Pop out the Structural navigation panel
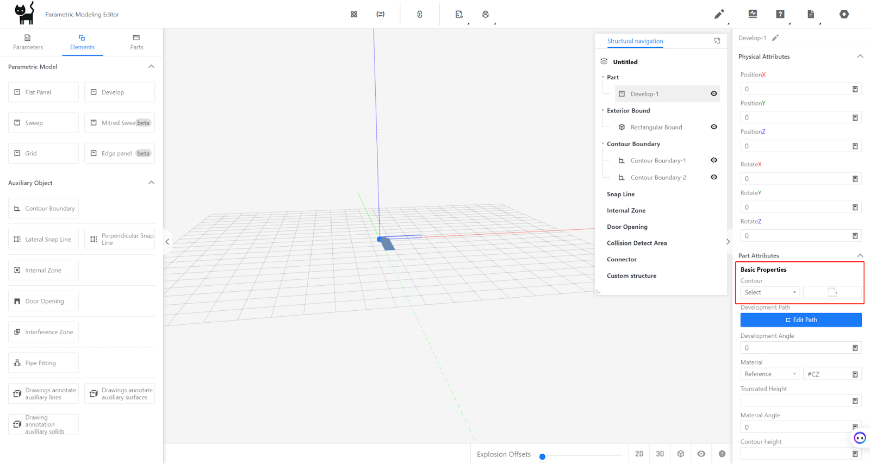The height and width of the screenshot is (464, 870). pyautogui.click(x=717, y=41)
